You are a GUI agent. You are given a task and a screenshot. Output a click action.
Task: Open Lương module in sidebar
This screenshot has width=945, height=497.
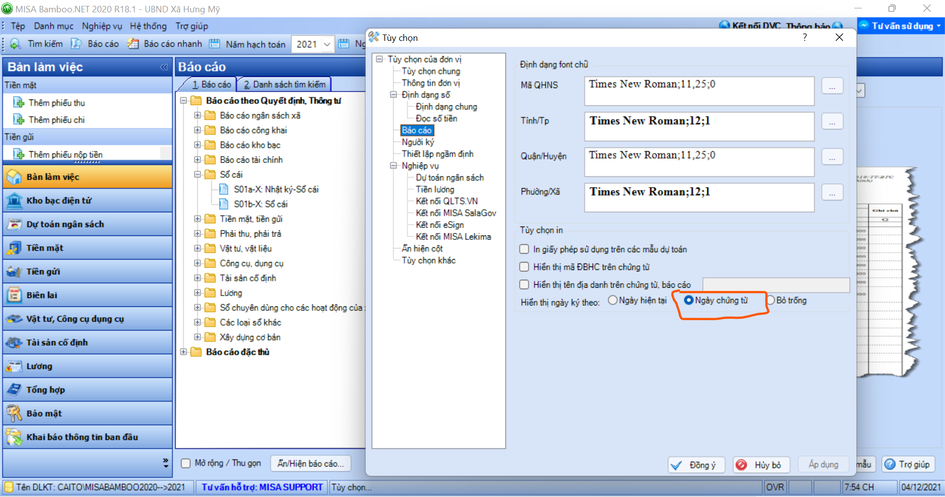(x=88, y=366)
